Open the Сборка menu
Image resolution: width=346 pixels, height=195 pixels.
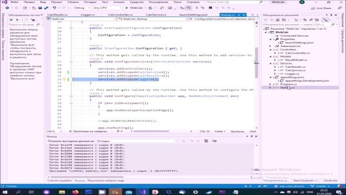[x=73, y=2]
